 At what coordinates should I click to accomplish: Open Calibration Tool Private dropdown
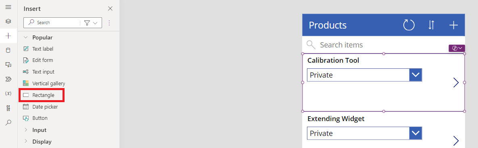coord(364,75)
